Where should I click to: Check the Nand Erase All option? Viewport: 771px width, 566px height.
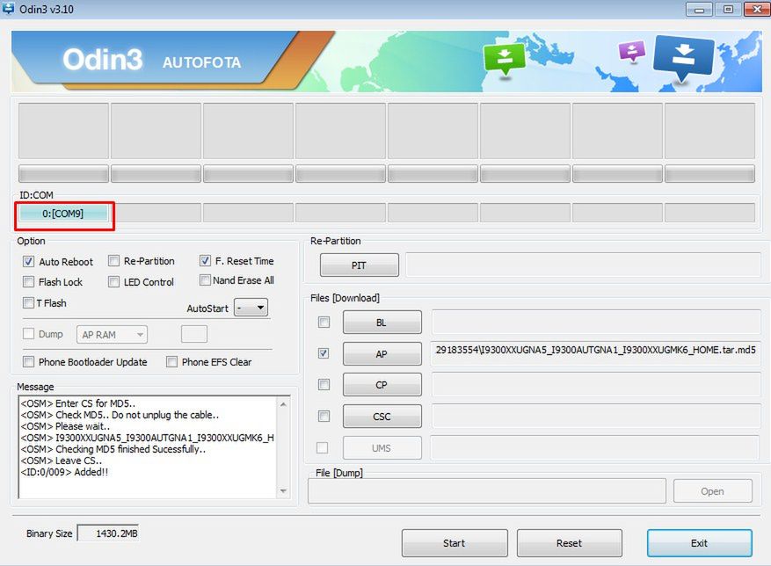pos(205,280)
